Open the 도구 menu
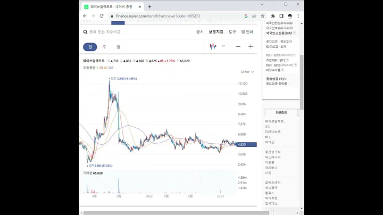Viewport: 383px width, 215px height. click(x=232, y=32)
